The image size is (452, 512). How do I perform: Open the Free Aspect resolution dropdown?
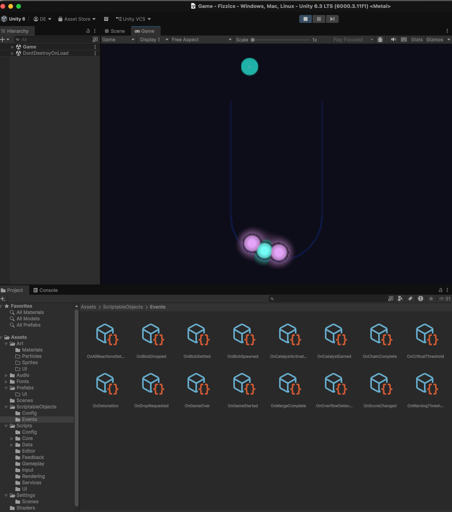tap(201, 40)
